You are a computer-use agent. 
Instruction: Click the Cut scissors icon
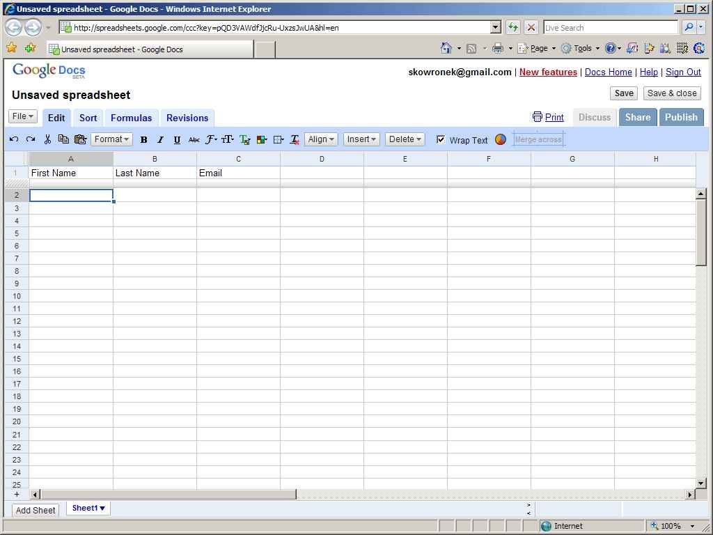47,139
